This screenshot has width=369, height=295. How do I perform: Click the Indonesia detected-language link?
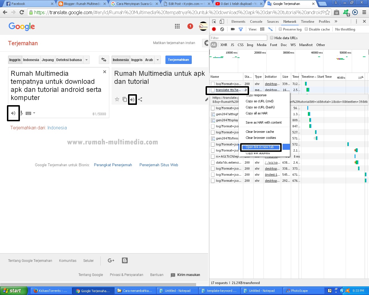click(57, 128)
